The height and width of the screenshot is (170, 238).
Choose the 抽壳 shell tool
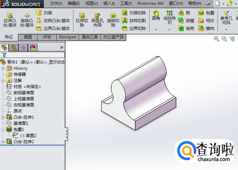pyautogui.click(x=186, y=28)
